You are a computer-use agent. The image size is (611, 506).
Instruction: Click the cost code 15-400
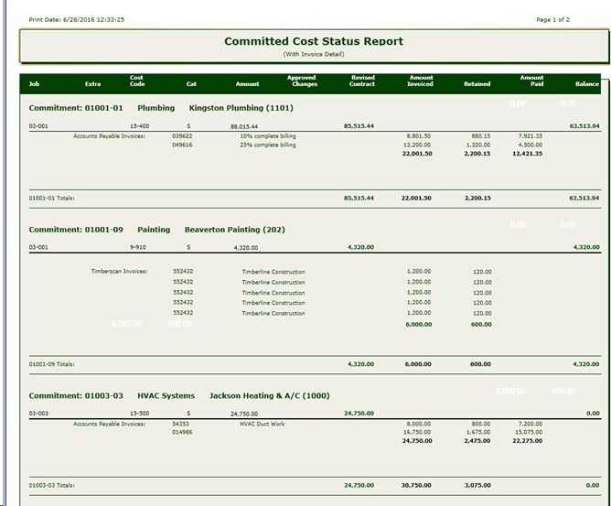click(x=140, y=126)
